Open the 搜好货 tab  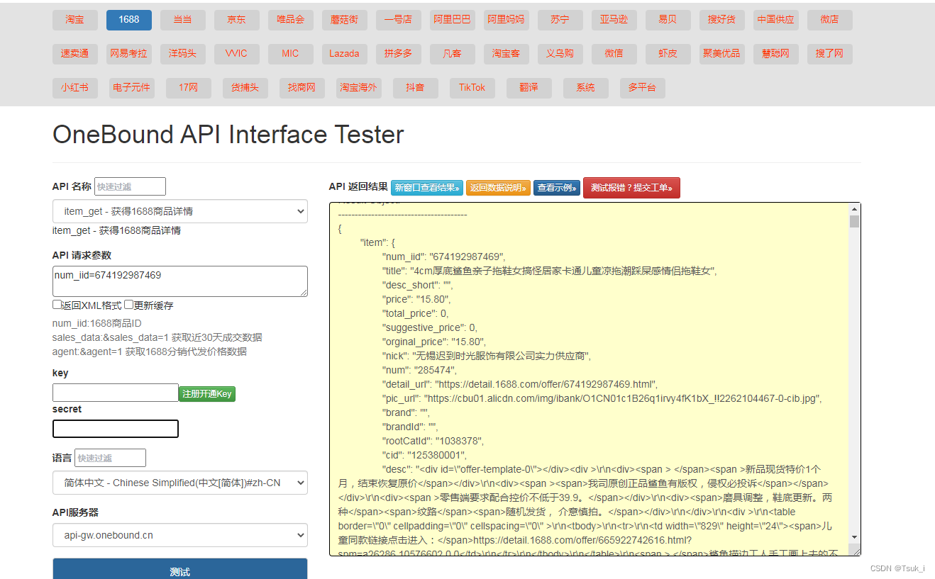(x=722, y=20)
